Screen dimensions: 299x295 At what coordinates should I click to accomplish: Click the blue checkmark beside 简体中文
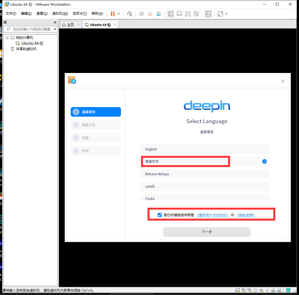(264, 161)
